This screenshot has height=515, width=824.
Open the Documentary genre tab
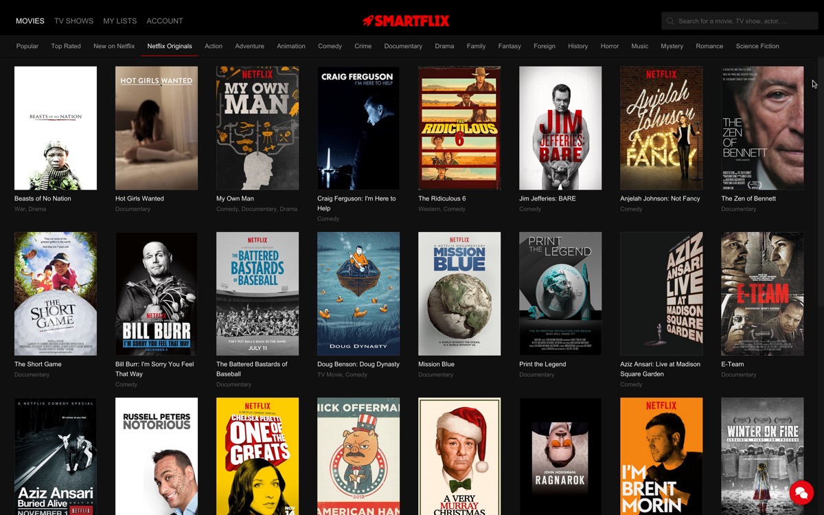(403, 46)
